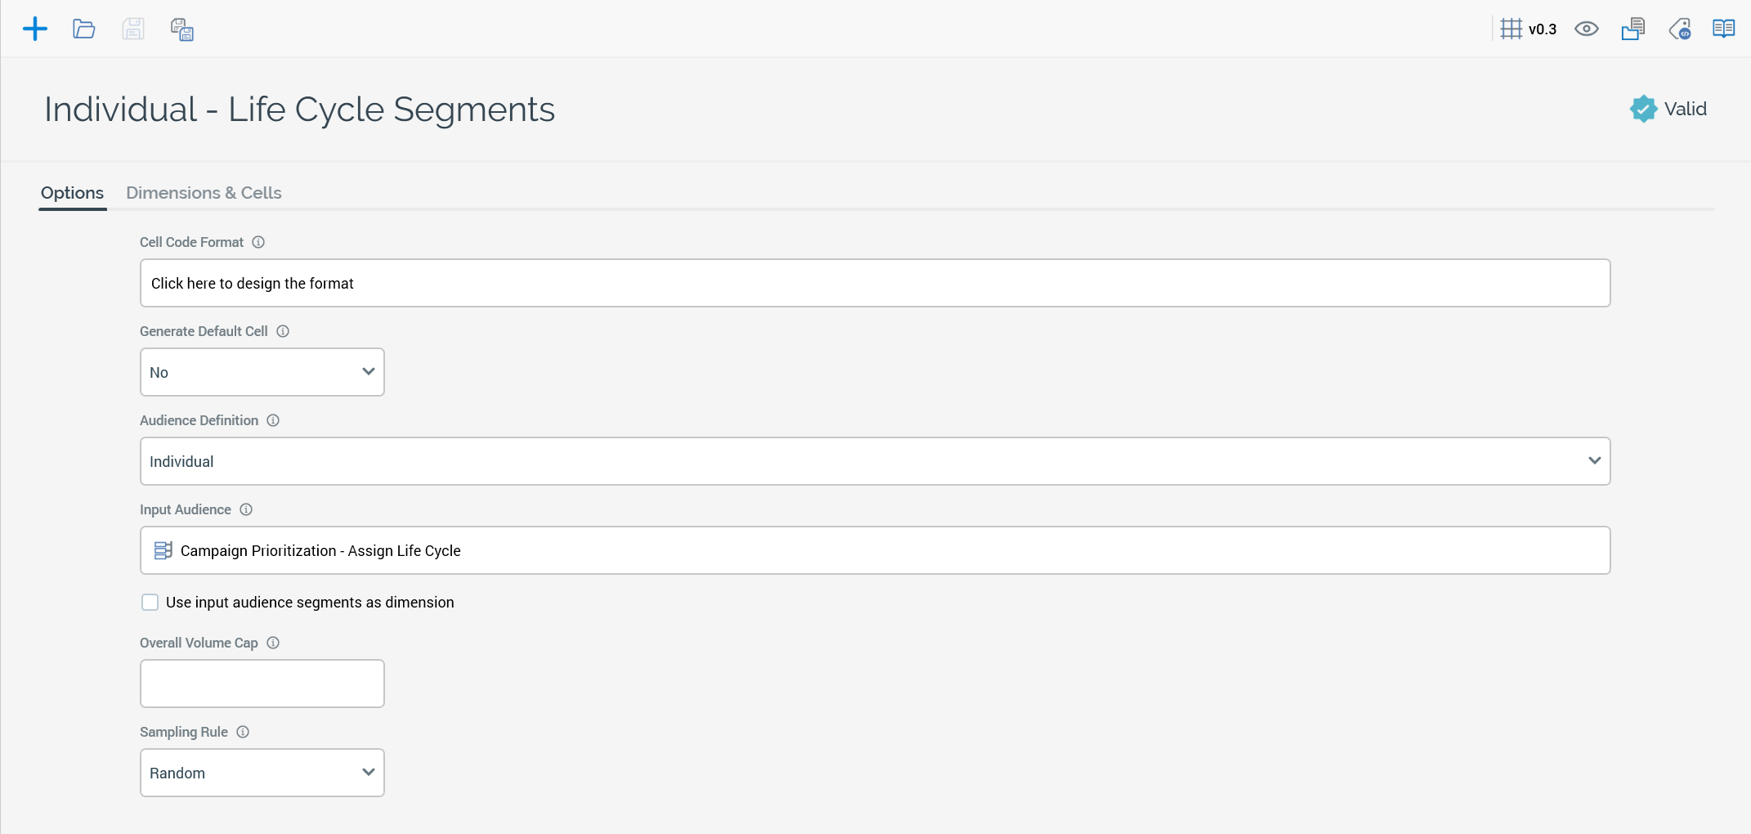Screen dimensions: 1751x834
Task: Open the Input Audience 'Campaign Prioritization' field
Action: [875, 550]
